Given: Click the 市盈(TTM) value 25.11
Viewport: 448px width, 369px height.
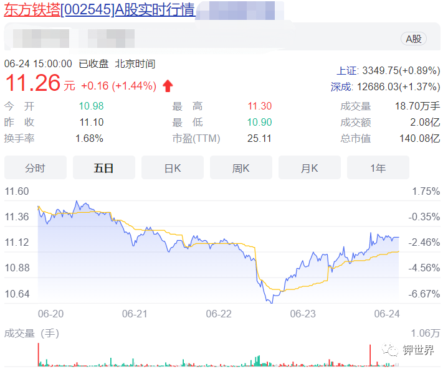Looking at the screenshot, I should click(259, 138).
